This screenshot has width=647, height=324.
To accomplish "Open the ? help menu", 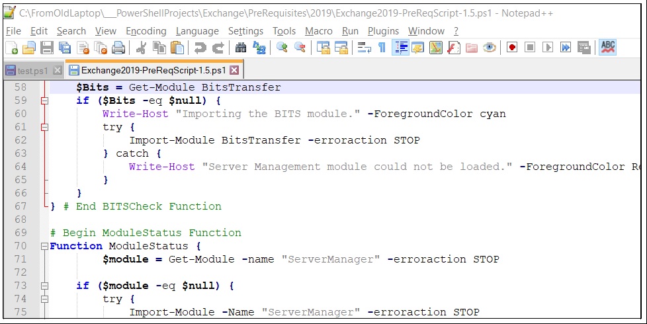I will pyautogui.click(x=456, y=31).
